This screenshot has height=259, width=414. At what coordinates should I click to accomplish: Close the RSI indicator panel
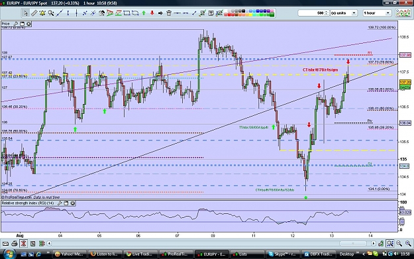[73, 203]
